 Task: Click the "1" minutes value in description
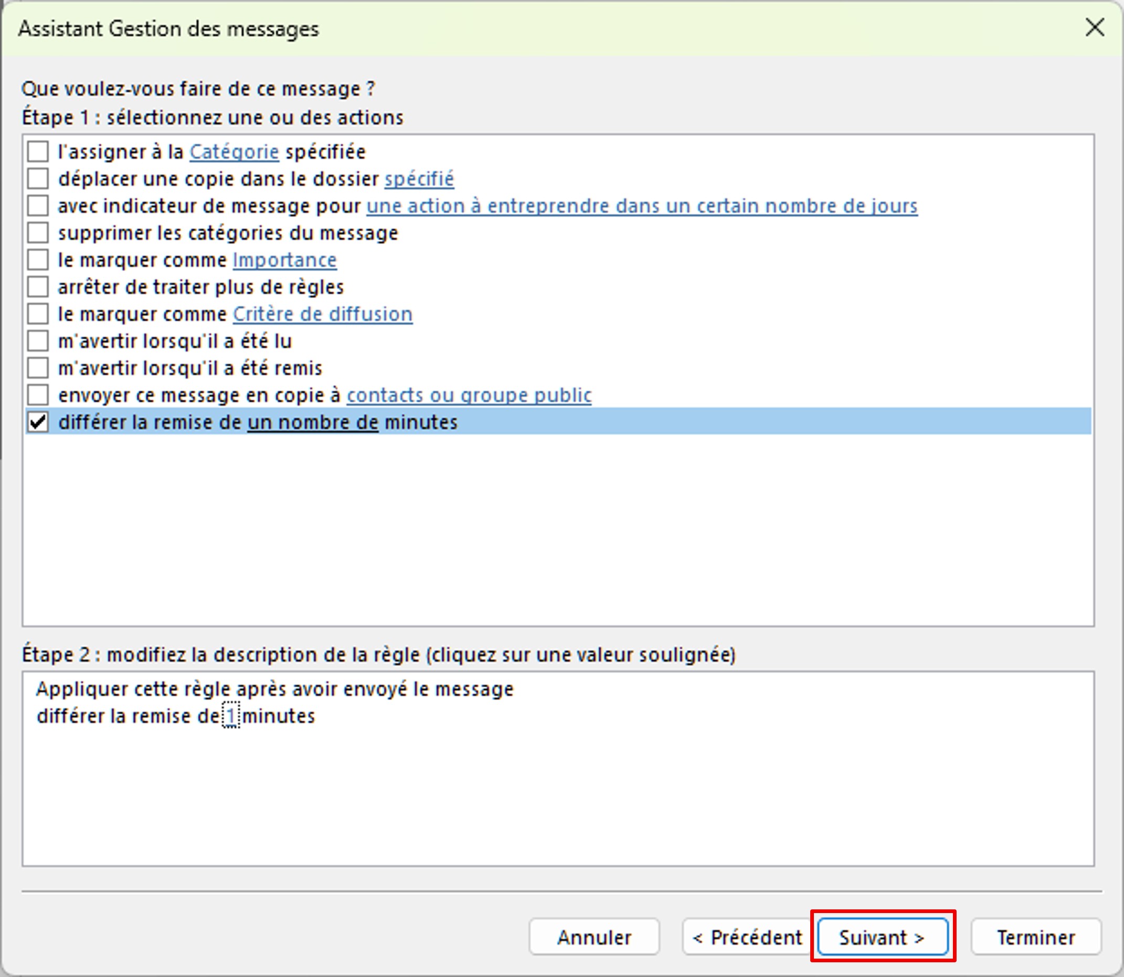(231, 716)
